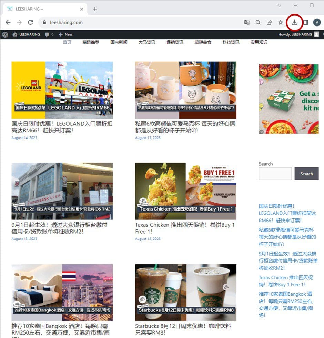This screenshot has height=338, width=324.
Task: Open Starbucks 8月12日周末优惠 title link
Action: point(183,329)
